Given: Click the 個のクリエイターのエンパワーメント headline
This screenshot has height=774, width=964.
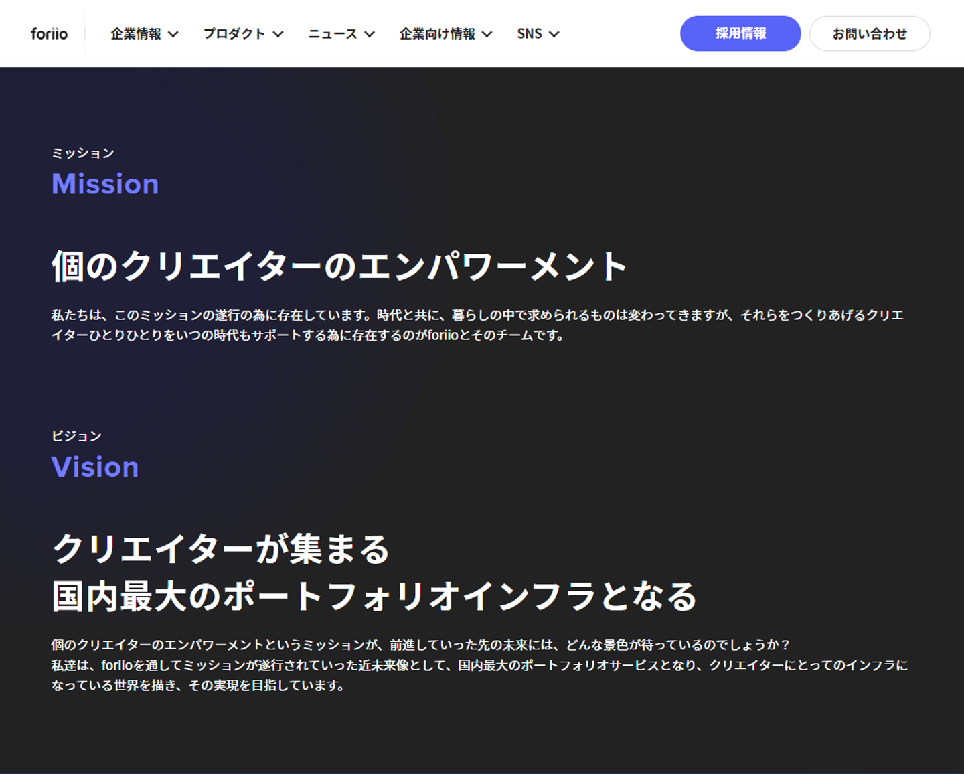Looking at the screenshot, I should pyautogui.click(x=339, y=266).
